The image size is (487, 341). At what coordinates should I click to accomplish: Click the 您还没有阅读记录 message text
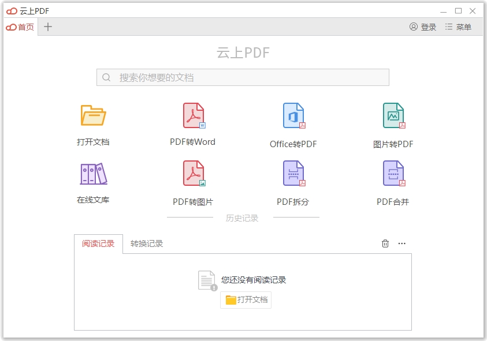254,280
